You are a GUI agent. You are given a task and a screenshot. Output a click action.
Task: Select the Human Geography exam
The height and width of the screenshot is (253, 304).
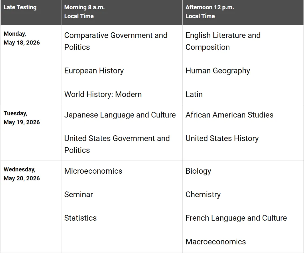pos(218,71)
